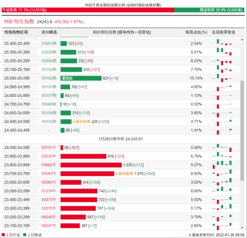The height and width of the screenshot is (238, 247).
Task: Click the 街货占比(%) column header
Action: coord(196,32)
